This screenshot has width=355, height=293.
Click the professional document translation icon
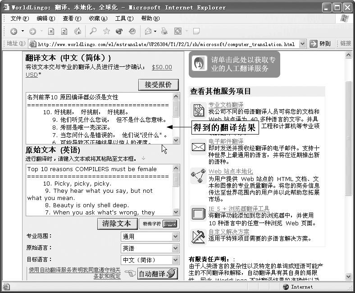[x=198, y=109]
